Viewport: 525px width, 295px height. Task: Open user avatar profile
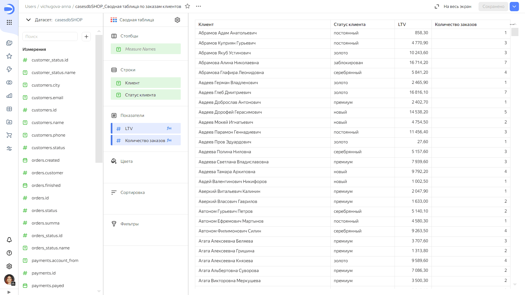coord(9,279)
